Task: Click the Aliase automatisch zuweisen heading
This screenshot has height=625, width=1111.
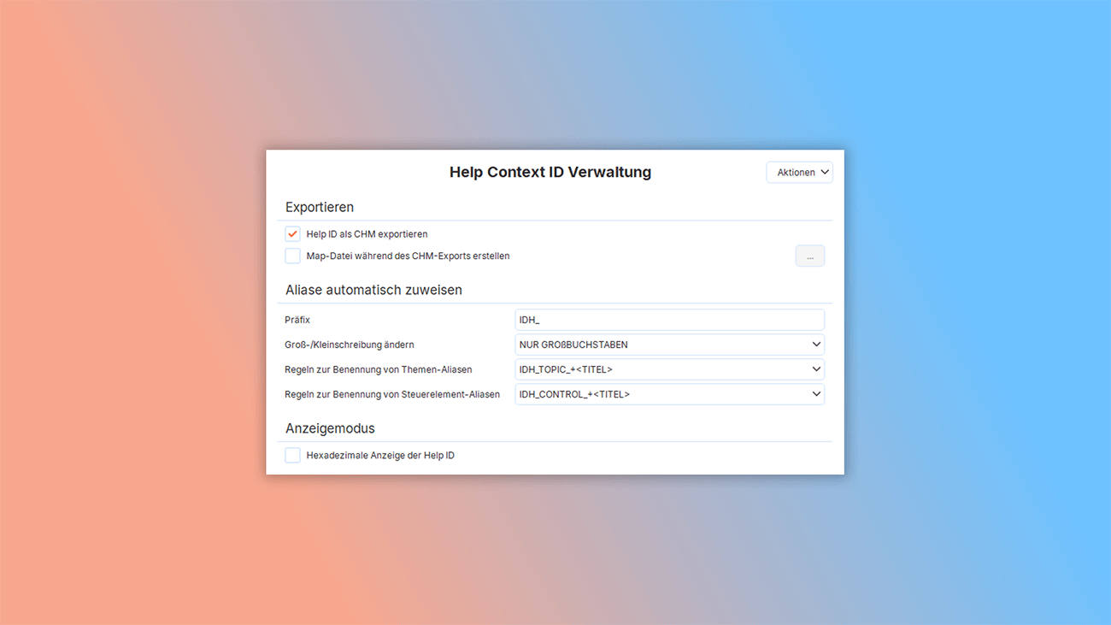Action: [373, 291]
